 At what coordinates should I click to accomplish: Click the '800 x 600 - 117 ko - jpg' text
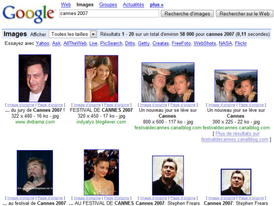tap(168, 122)
